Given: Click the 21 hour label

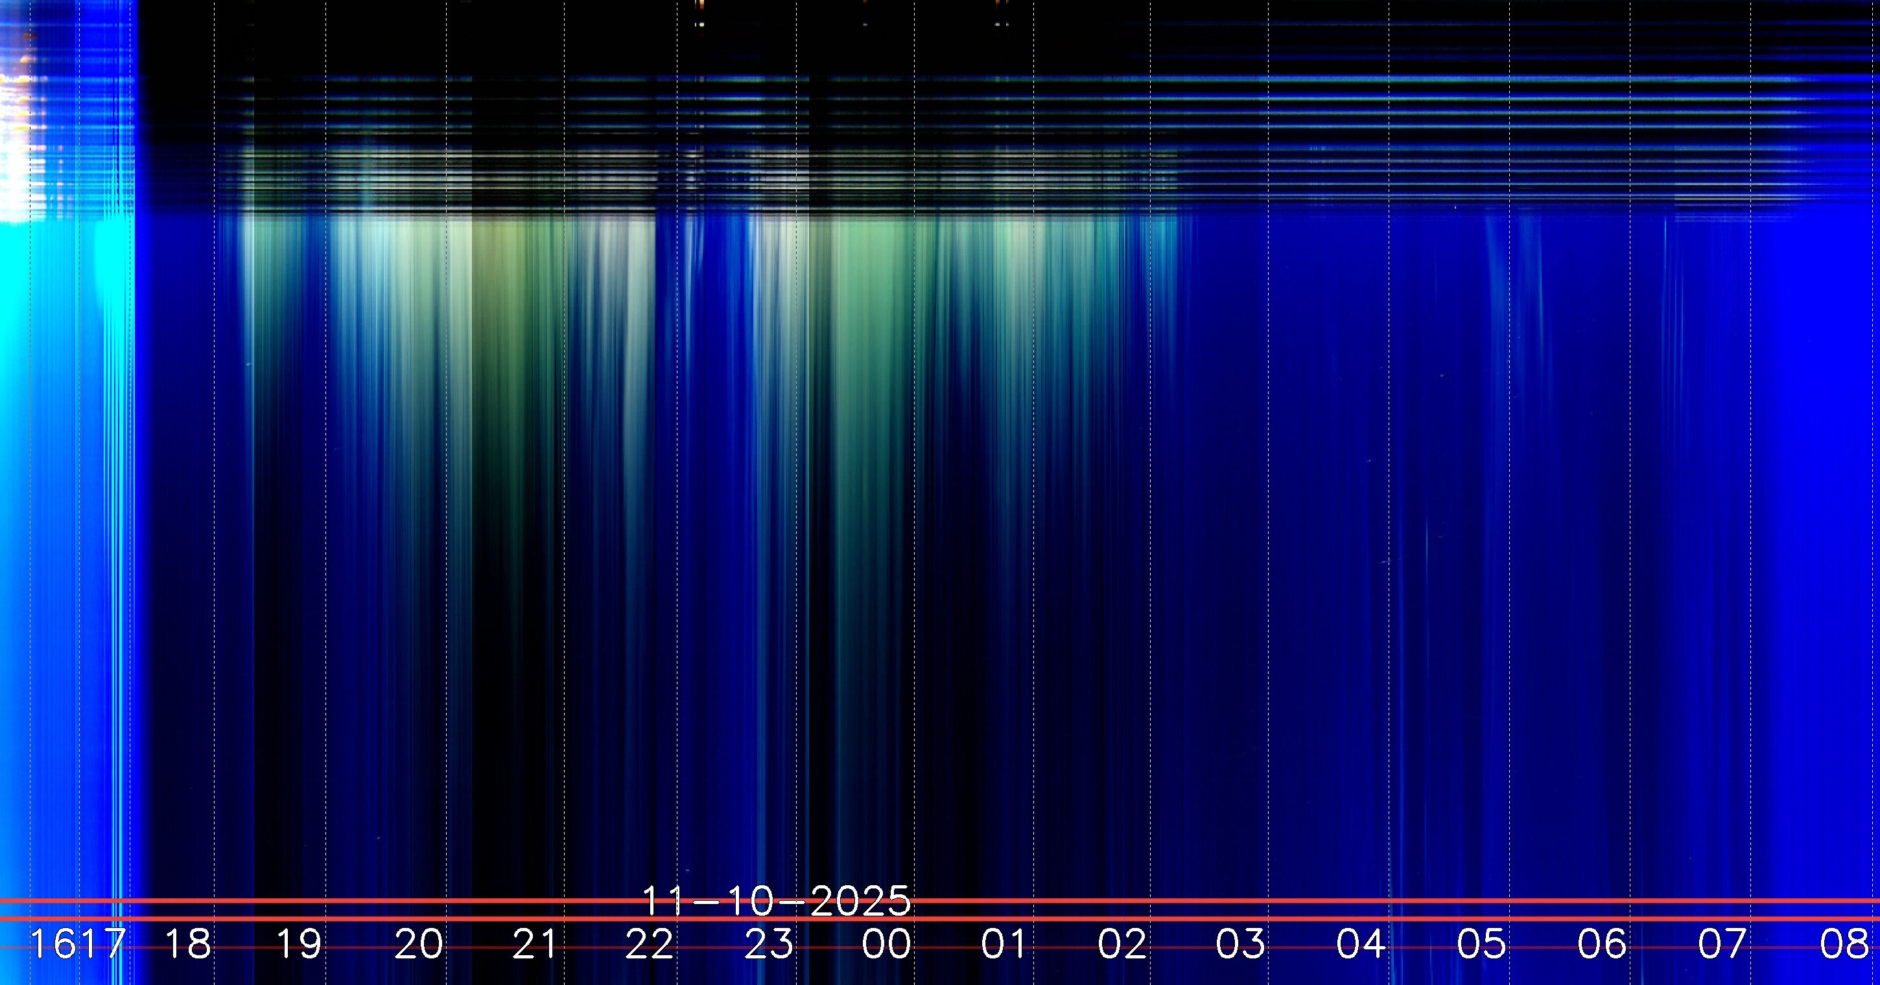Looking at the screenshot, I should pyautogui.click(x=535, y=944).
